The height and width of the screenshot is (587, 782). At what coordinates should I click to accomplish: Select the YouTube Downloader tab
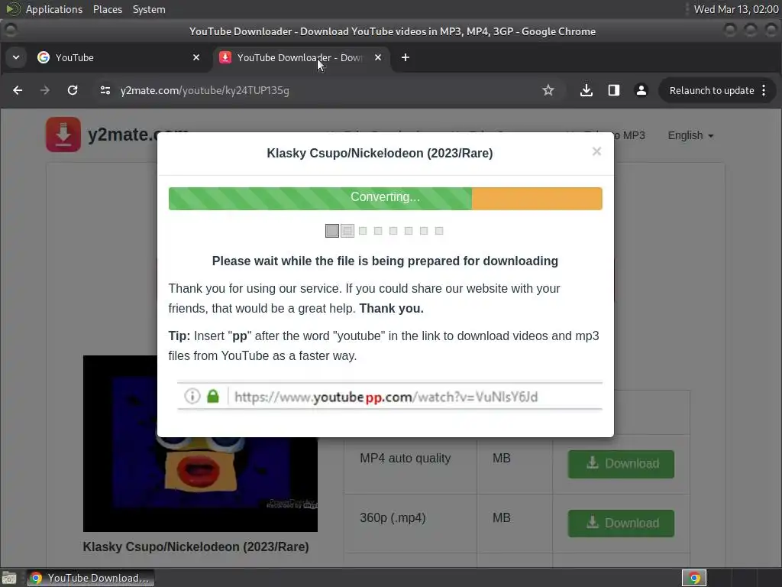[x=299, y=57]
